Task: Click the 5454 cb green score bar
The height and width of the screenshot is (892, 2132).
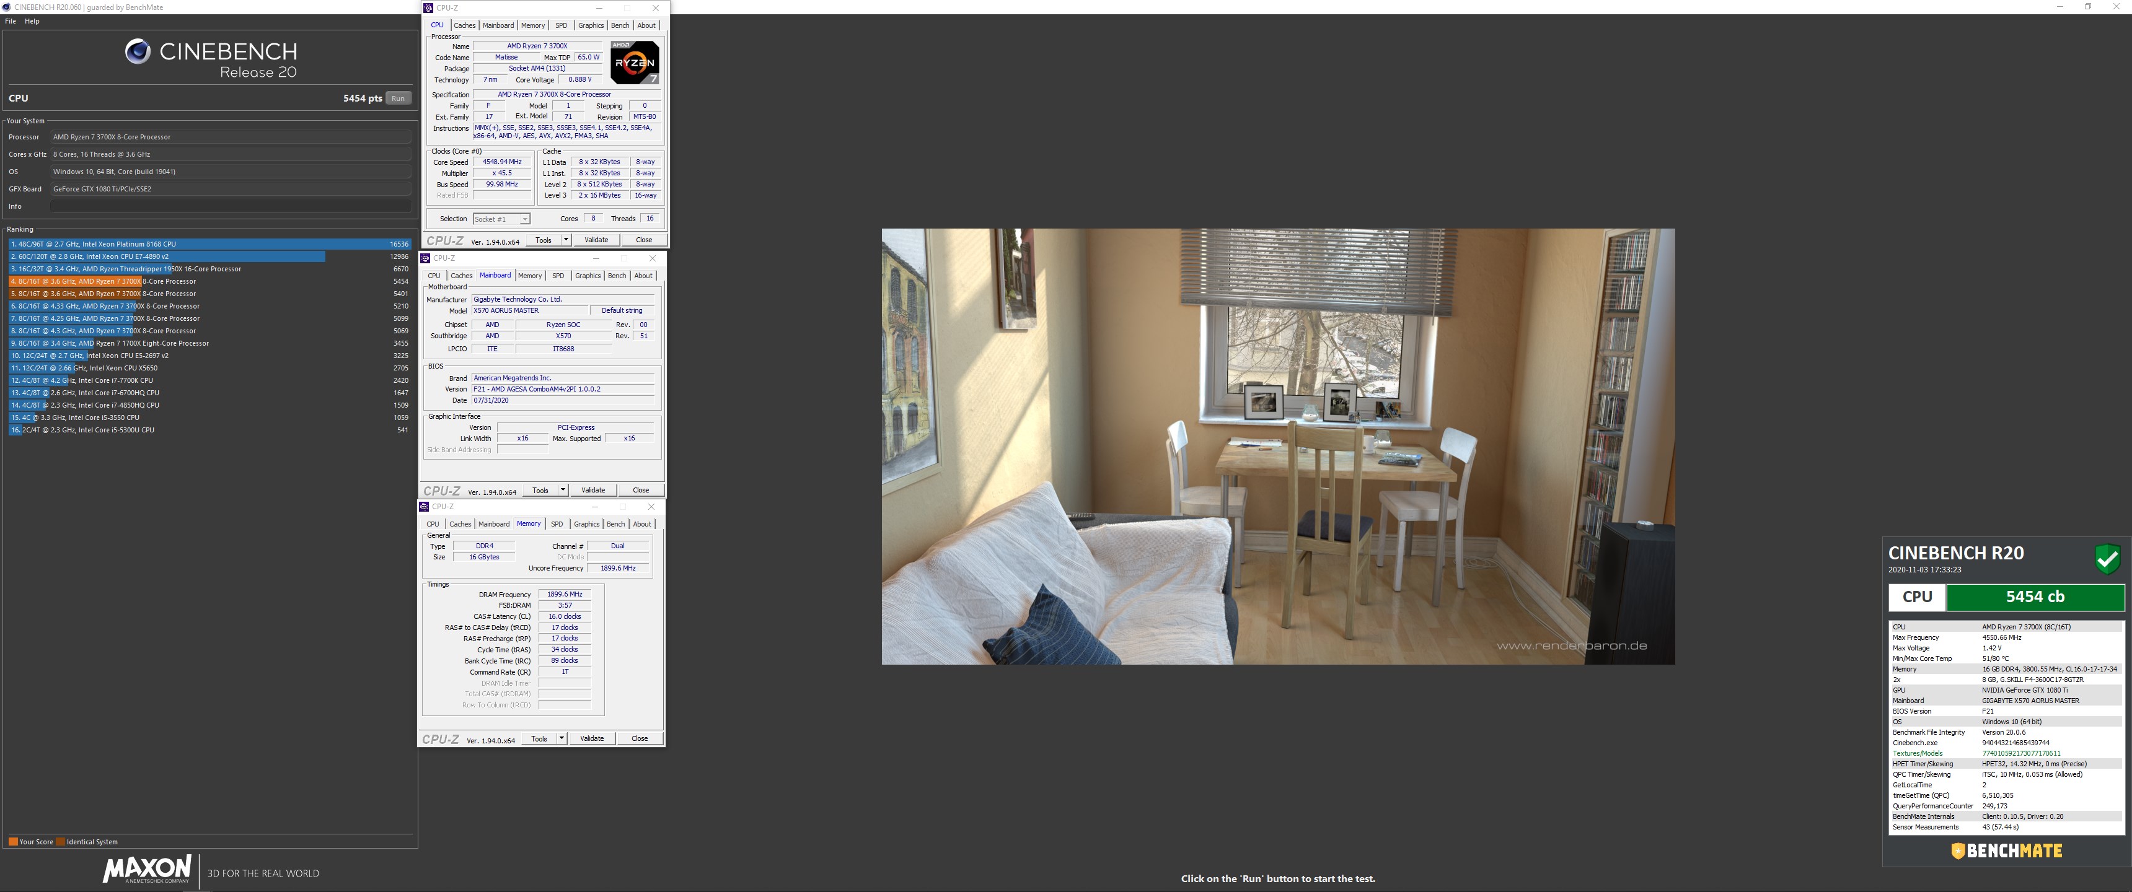Action: click(x=2035, y=597)
